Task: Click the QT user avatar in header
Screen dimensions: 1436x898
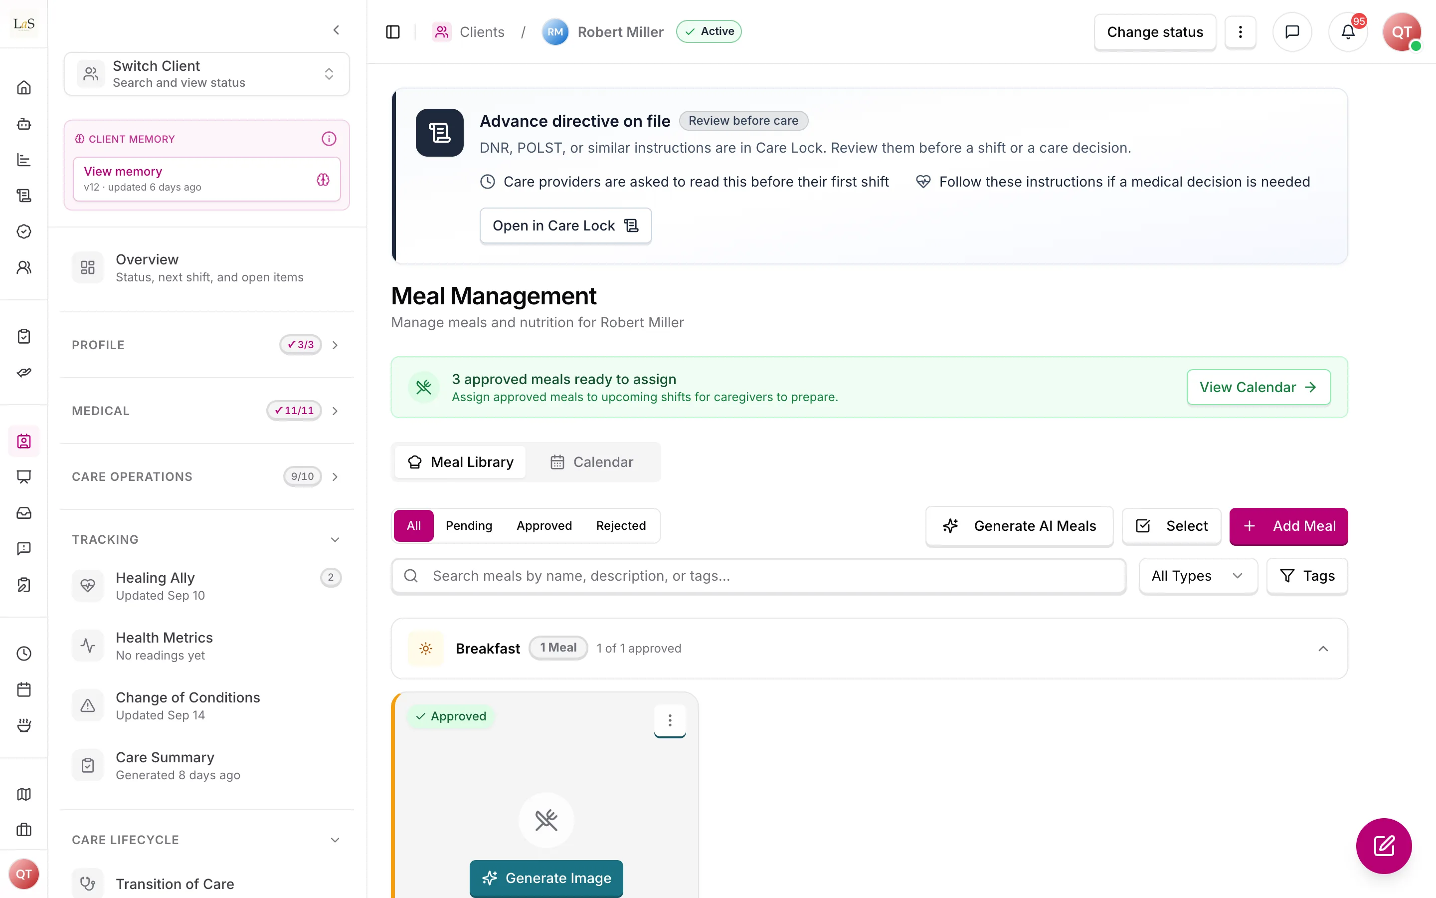Action: pos(1402,31)
